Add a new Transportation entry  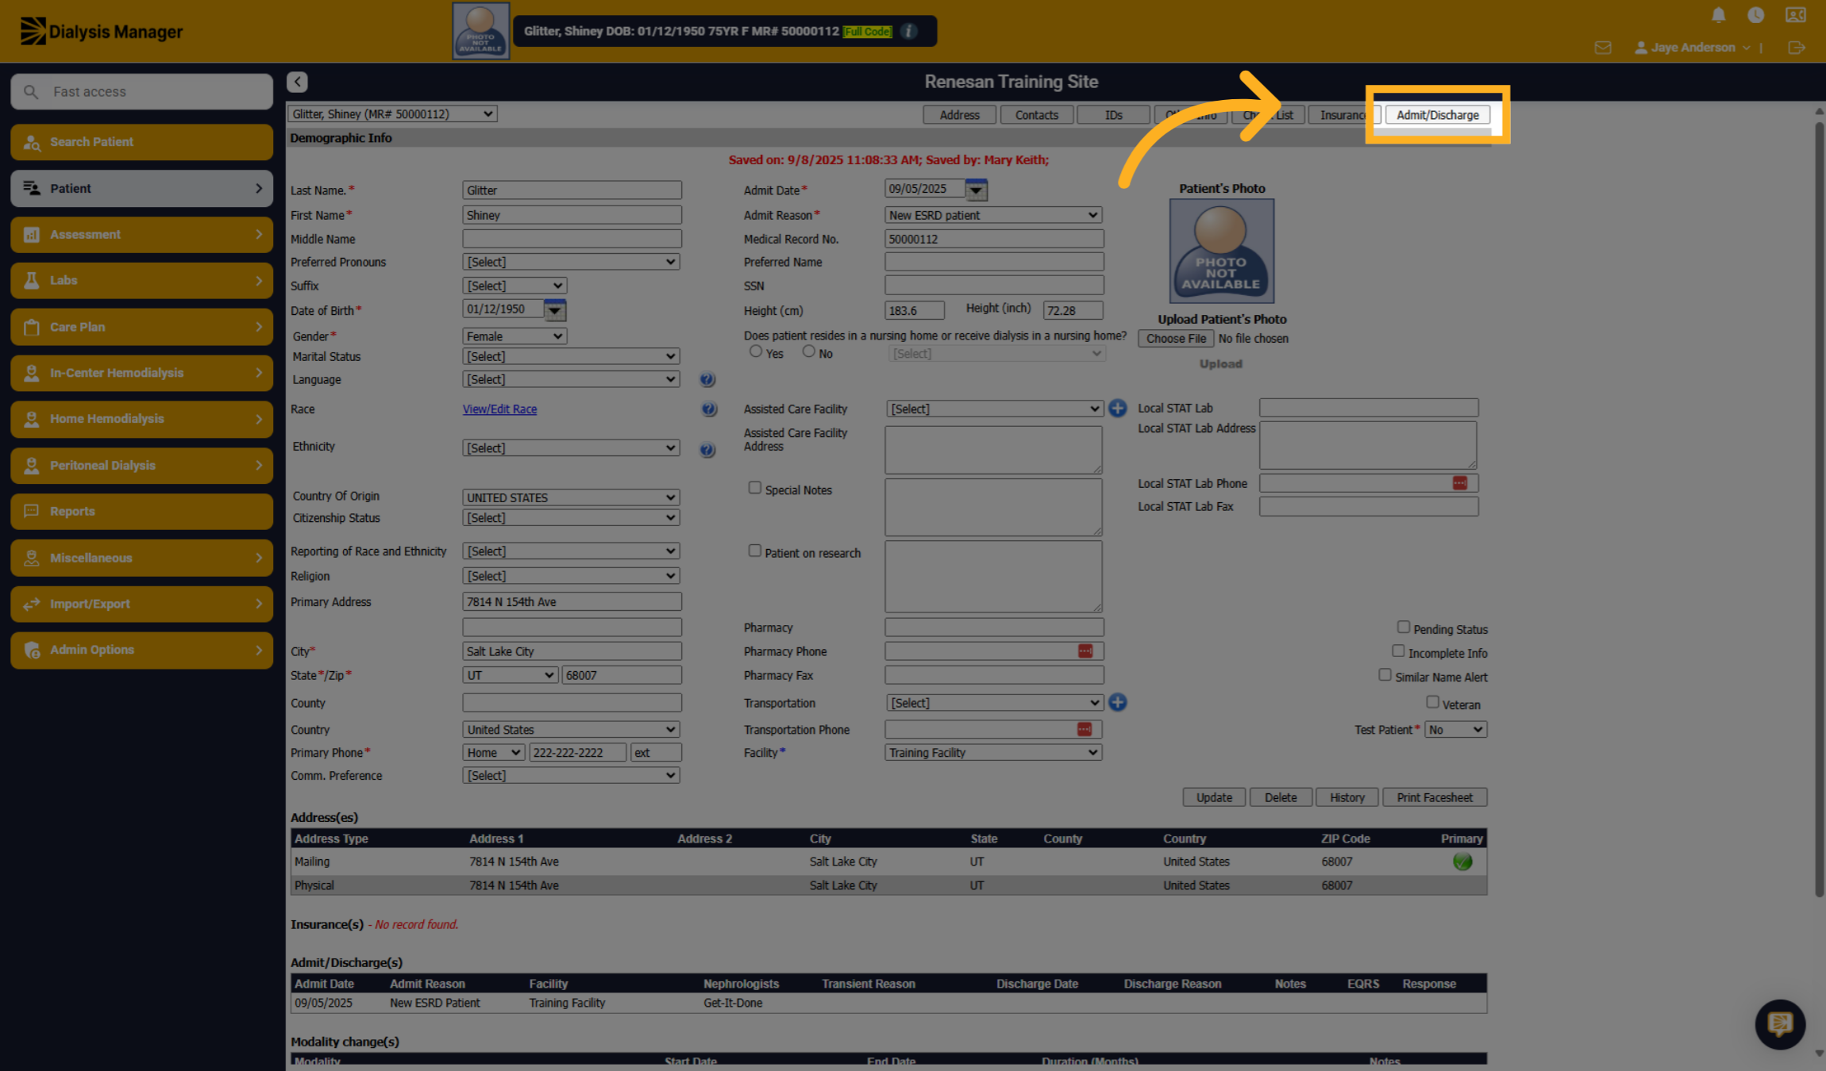1117,702
